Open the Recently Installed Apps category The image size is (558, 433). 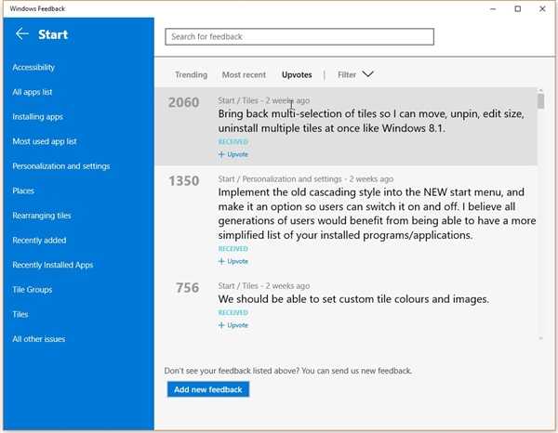tap(53, 265)
